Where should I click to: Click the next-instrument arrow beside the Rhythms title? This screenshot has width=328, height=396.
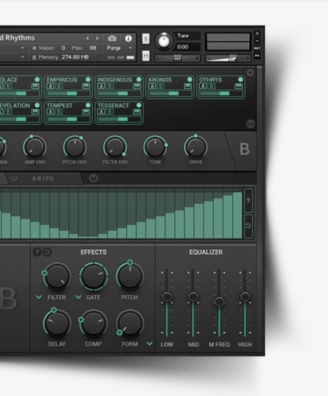97,38
